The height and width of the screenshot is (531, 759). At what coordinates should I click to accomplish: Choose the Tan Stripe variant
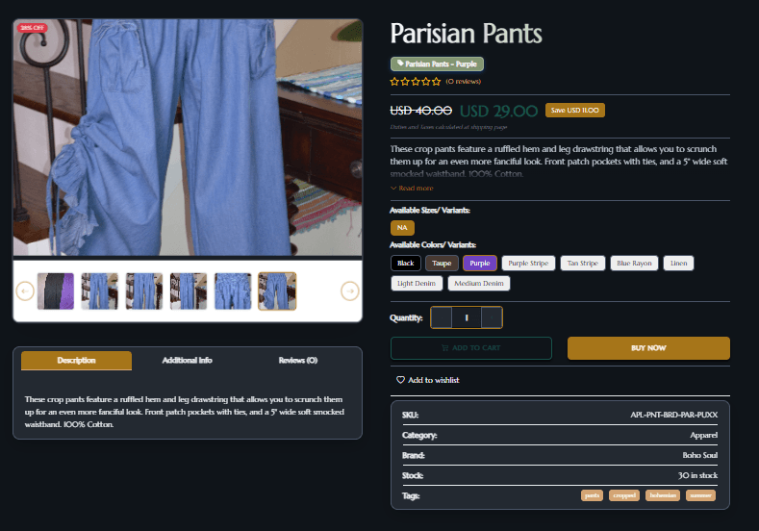[x=583, y=263]
